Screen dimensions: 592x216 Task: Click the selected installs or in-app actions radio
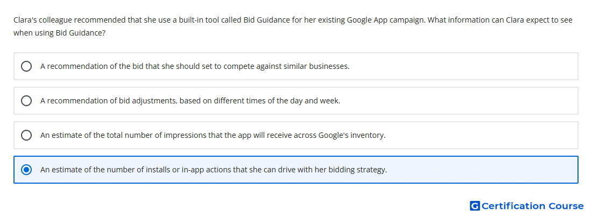coord(26,170)
